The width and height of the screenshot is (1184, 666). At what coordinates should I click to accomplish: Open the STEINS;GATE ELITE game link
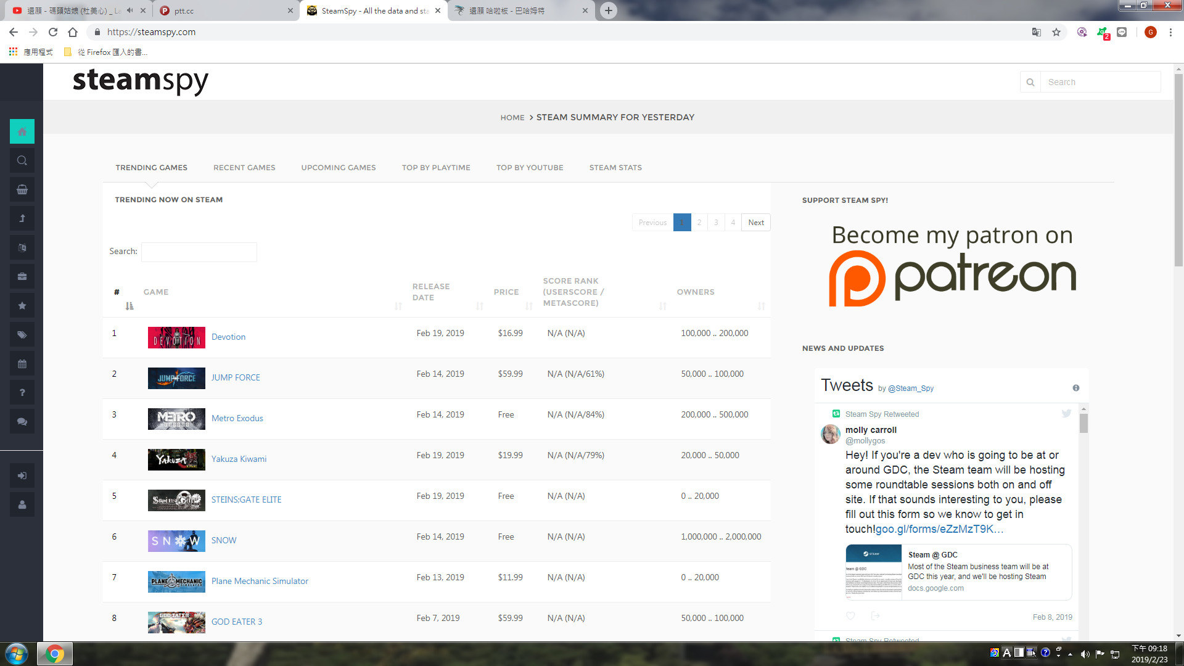[246, 499]
